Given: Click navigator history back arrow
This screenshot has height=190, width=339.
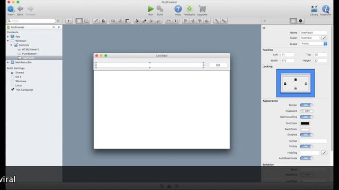Looking at the screenshot, I should 53,27.
